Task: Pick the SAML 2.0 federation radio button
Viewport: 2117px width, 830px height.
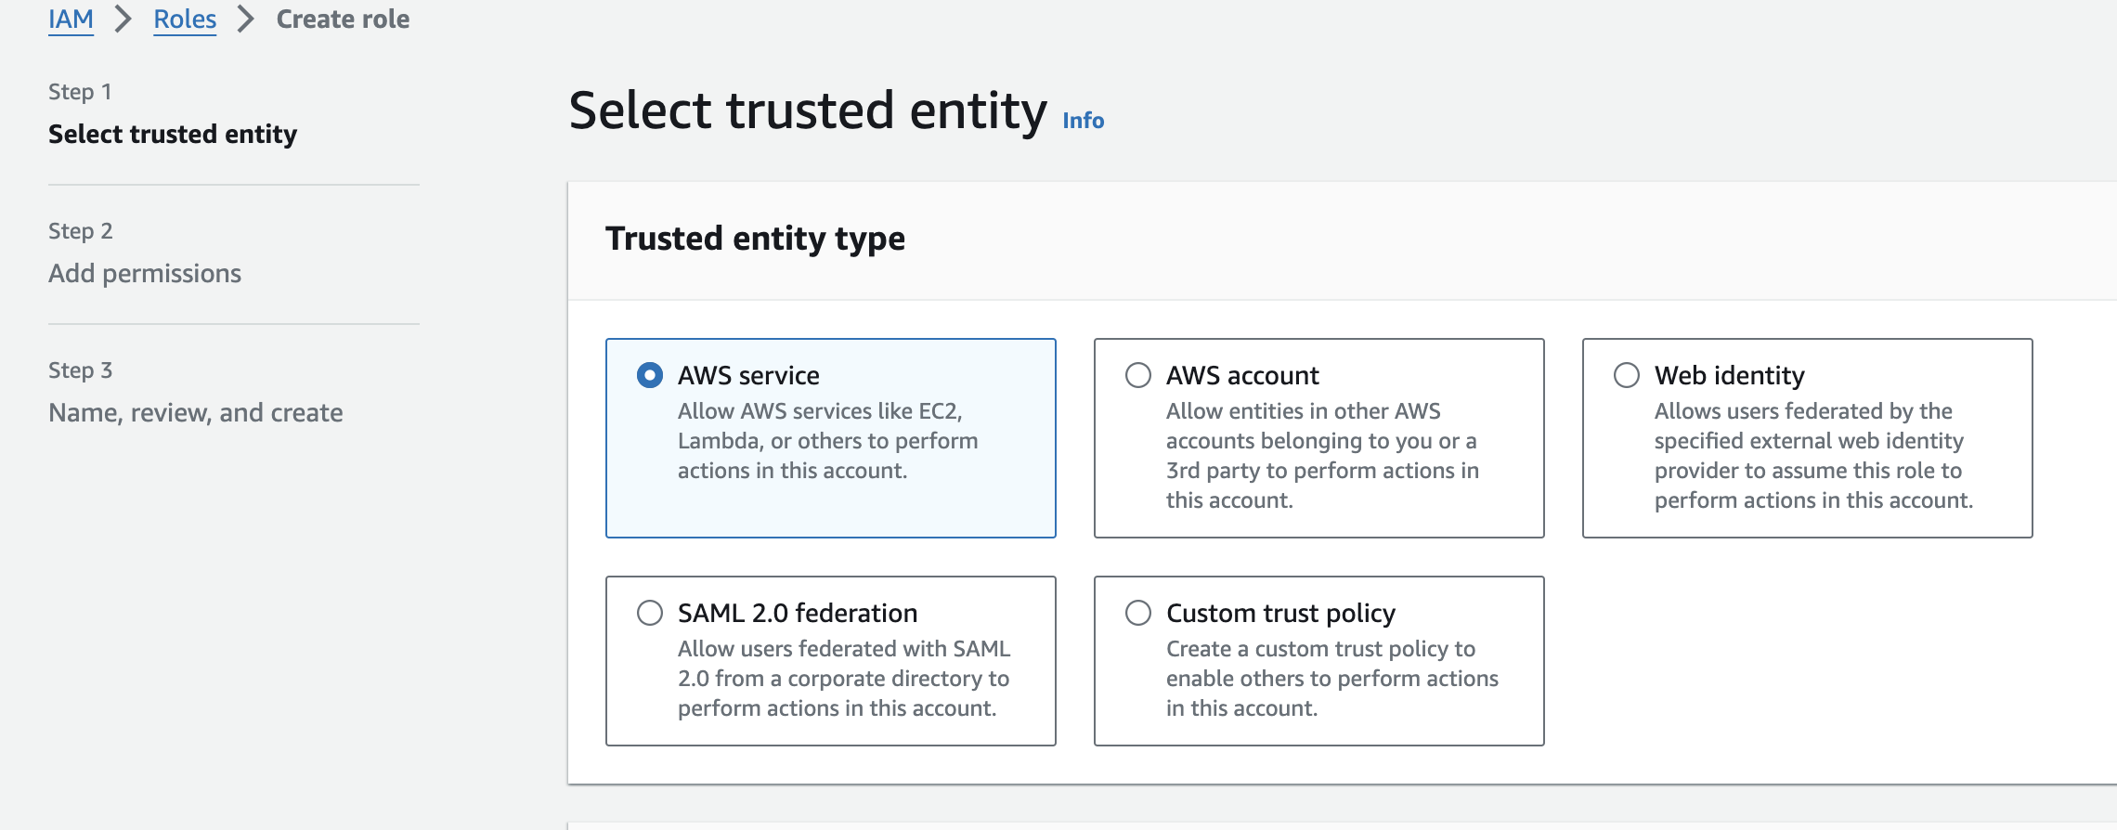Action: click(650, 613)
